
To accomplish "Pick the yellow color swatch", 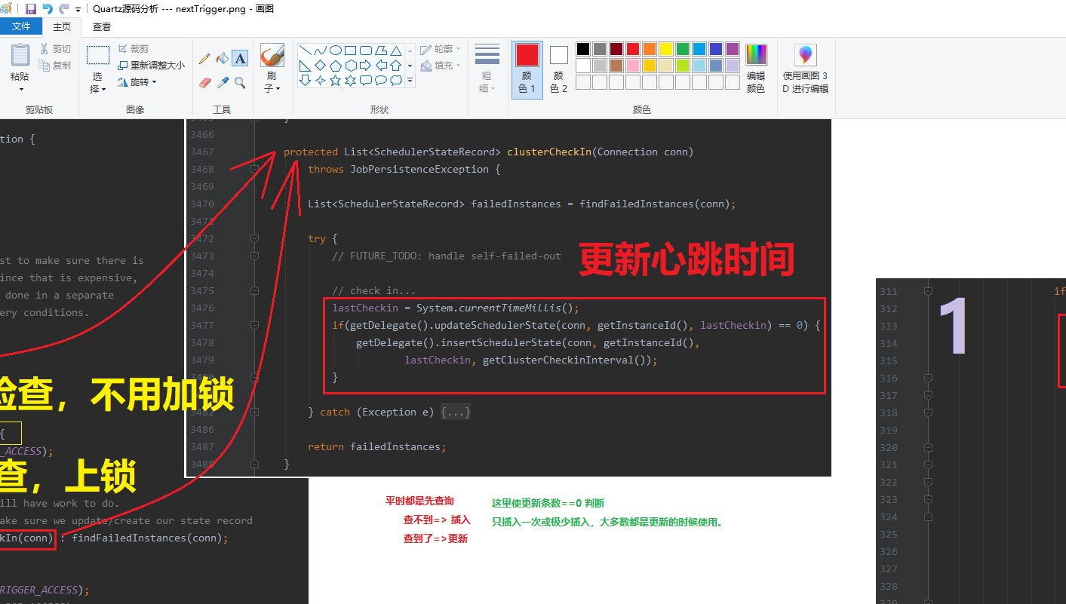I will [666, 49].
